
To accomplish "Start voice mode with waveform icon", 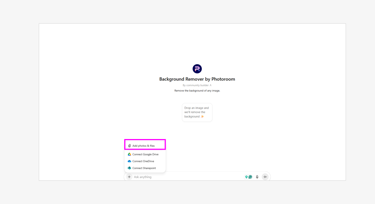I will (265, 177).
